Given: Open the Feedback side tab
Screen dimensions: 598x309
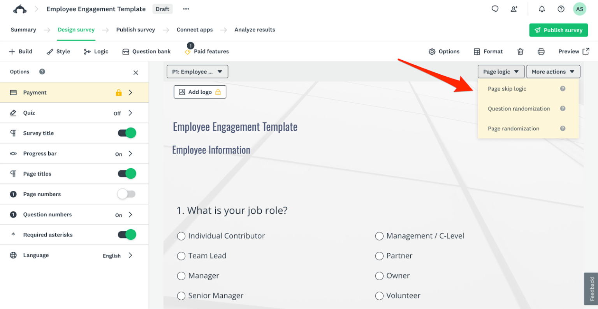Looking at the screenshot, I should click(591, 288).
